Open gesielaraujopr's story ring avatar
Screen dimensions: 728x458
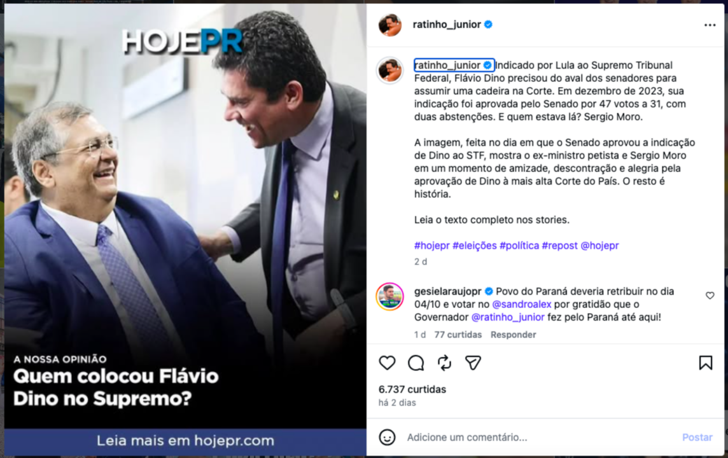tap(390, 296)
